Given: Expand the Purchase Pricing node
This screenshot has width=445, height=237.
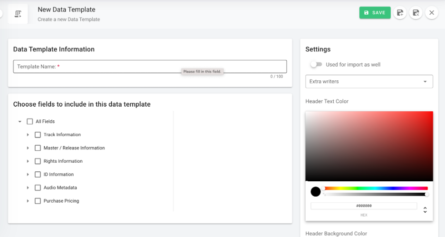Looking at the screenshot, I should pos(28,201).
